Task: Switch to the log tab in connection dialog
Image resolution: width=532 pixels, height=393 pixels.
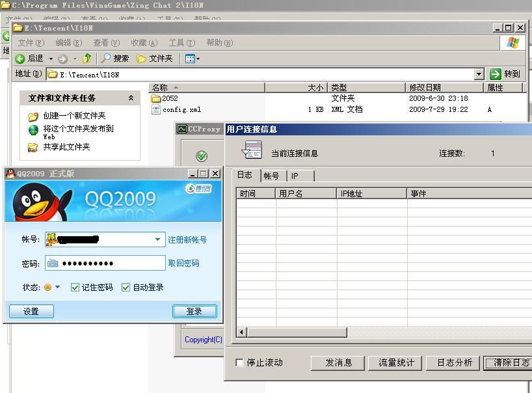Action: pos(245,175)
